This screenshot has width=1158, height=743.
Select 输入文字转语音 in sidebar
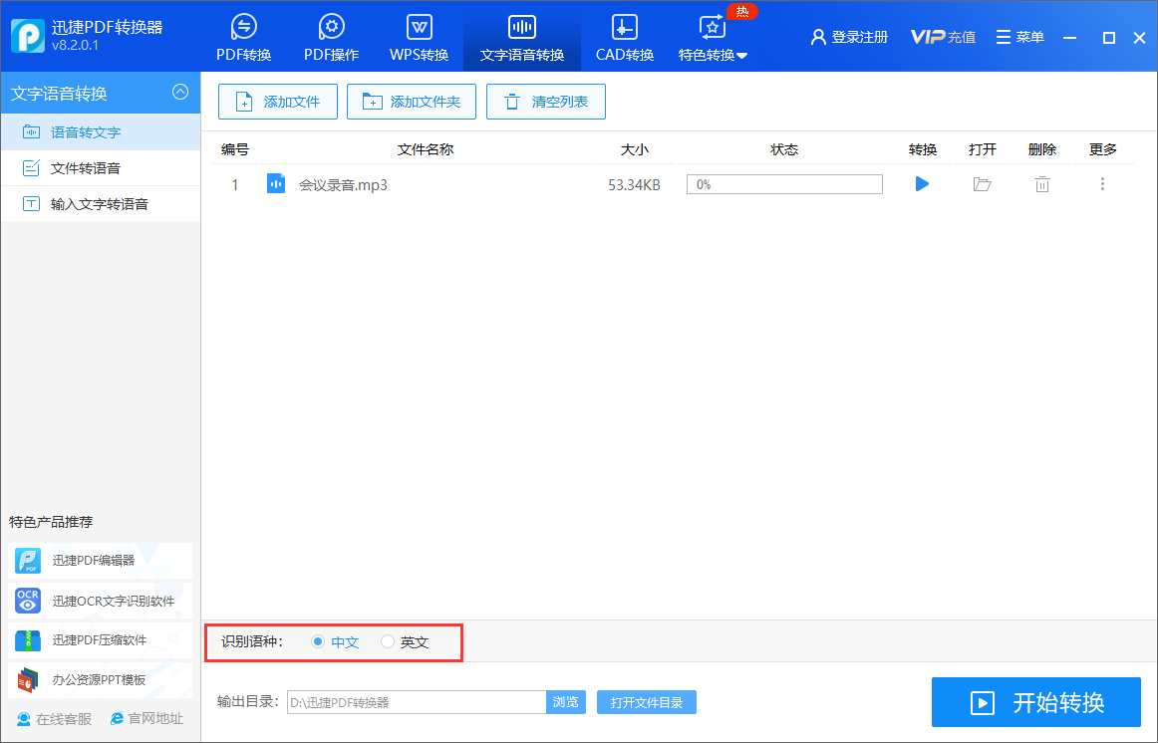pos(99,204)
